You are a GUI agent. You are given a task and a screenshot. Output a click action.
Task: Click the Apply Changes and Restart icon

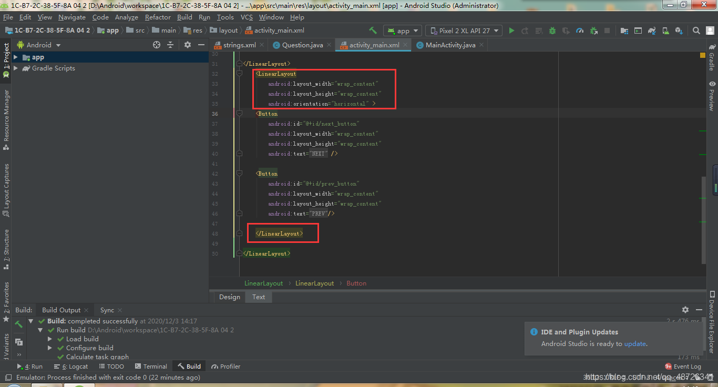click(x=525, y=30)
